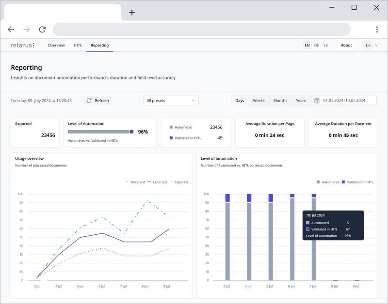Viewport: 388px width, 304px height.
Task: Click the browser back arrow
Action: click(11, 30)
